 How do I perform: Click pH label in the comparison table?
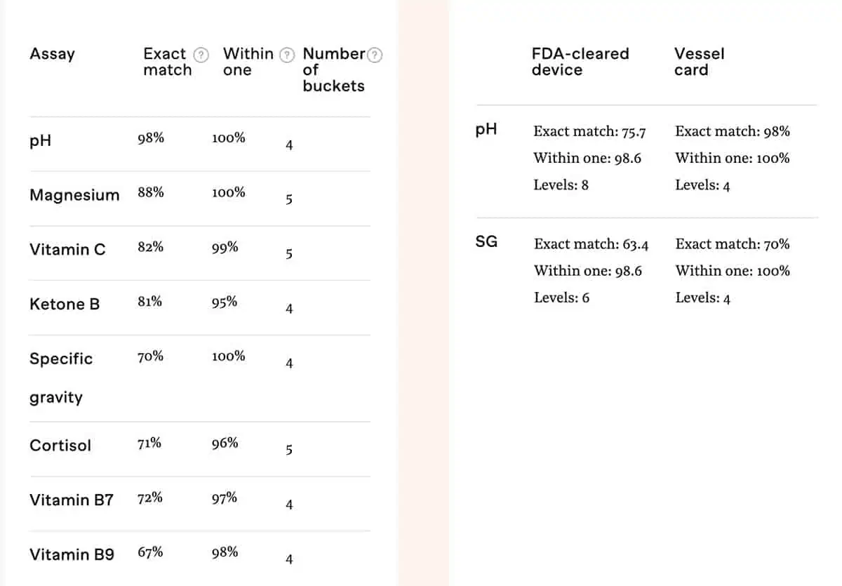[486, 129]
